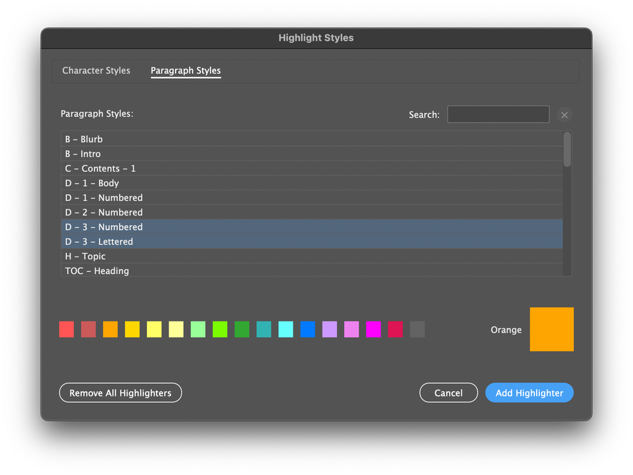Image resolution: width=633 pixels, height=475 pixels.
Task: Clear the search field with the X icon
Action: point(565,115)
